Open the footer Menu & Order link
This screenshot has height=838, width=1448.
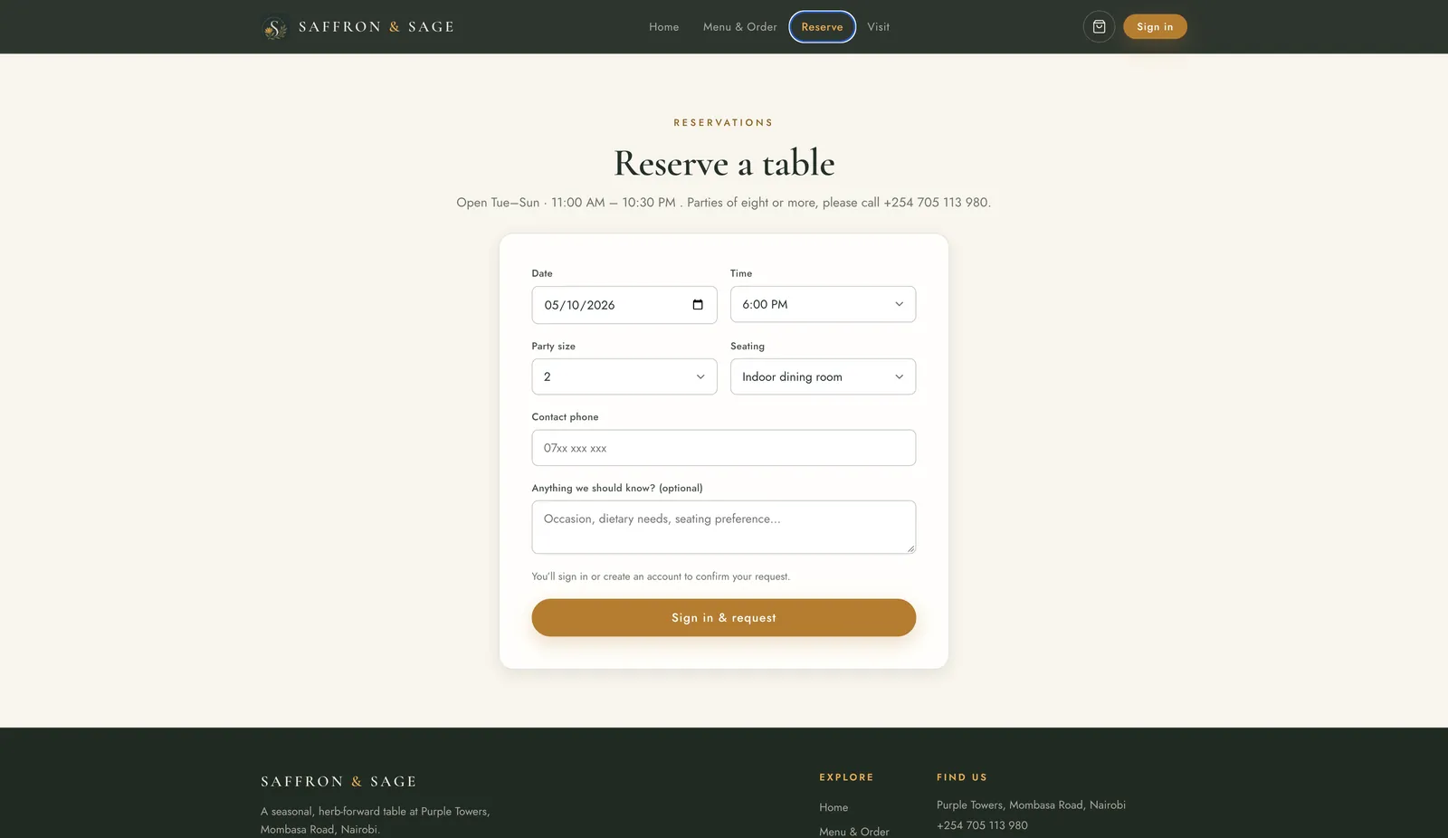[854, 832]
